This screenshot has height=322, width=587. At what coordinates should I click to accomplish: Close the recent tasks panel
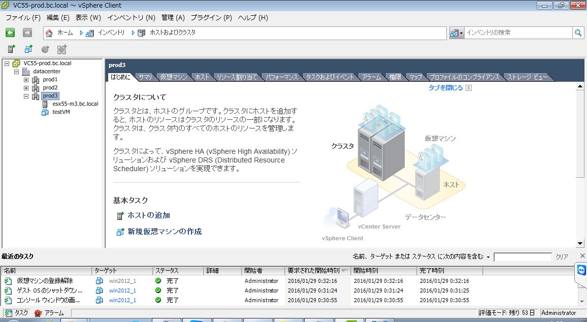[x=582, y=256]
